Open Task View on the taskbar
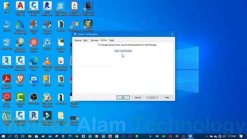The height and width of the screenshot is (139, 247). tap(23, 136)
